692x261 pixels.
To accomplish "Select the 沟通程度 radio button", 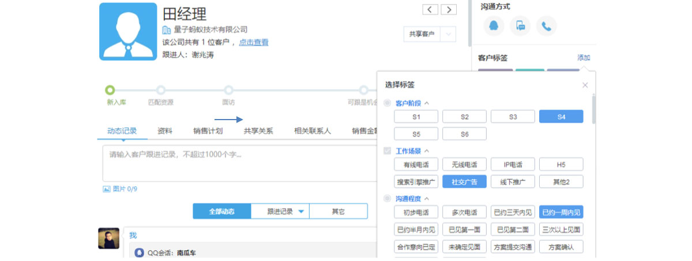I will pyautogui.click(x=387, y=198).
